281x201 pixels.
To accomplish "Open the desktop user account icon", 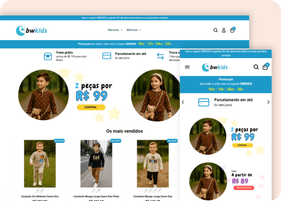I will click(x=224, y=30).
